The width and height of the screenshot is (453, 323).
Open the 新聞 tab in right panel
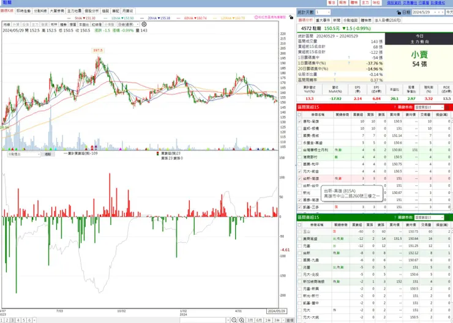[x=337, y=20]
